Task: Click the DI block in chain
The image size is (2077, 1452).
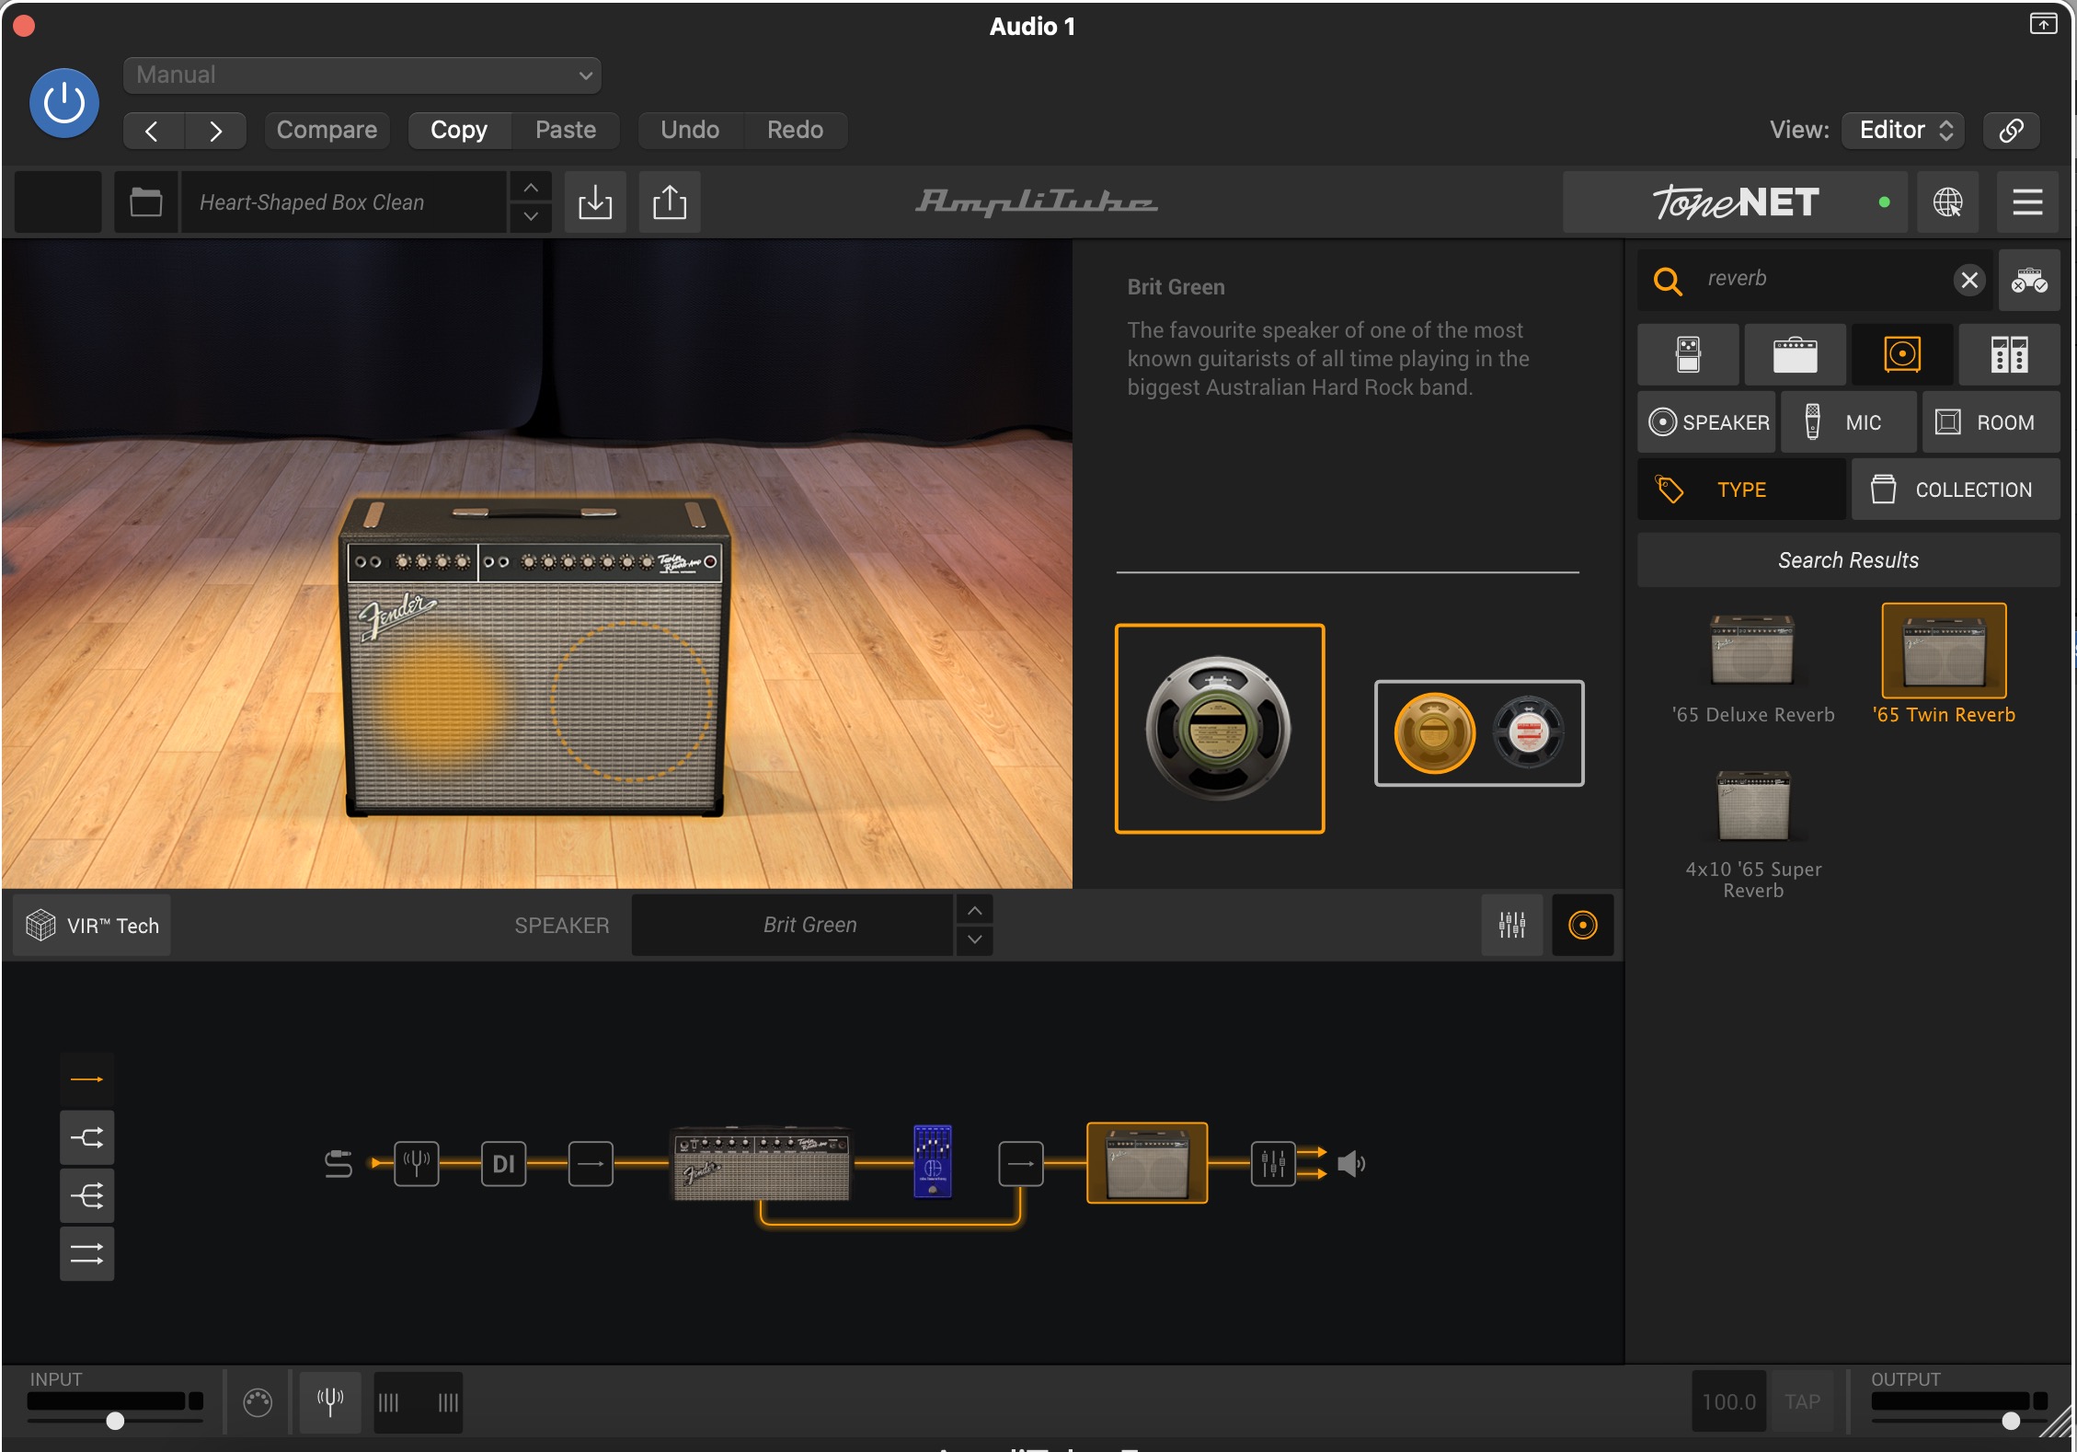Action: pyautogui.click(x=504, y=1164)
